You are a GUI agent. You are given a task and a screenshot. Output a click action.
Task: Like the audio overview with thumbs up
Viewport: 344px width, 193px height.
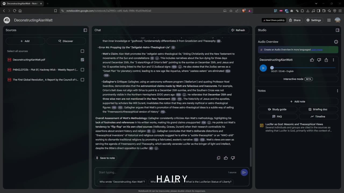point(312,60)
